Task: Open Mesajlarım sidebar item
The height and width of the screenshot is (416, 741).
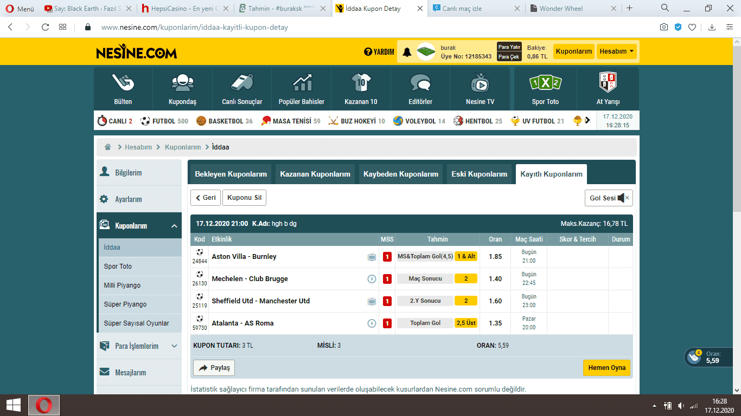Action: click(139, 372)
